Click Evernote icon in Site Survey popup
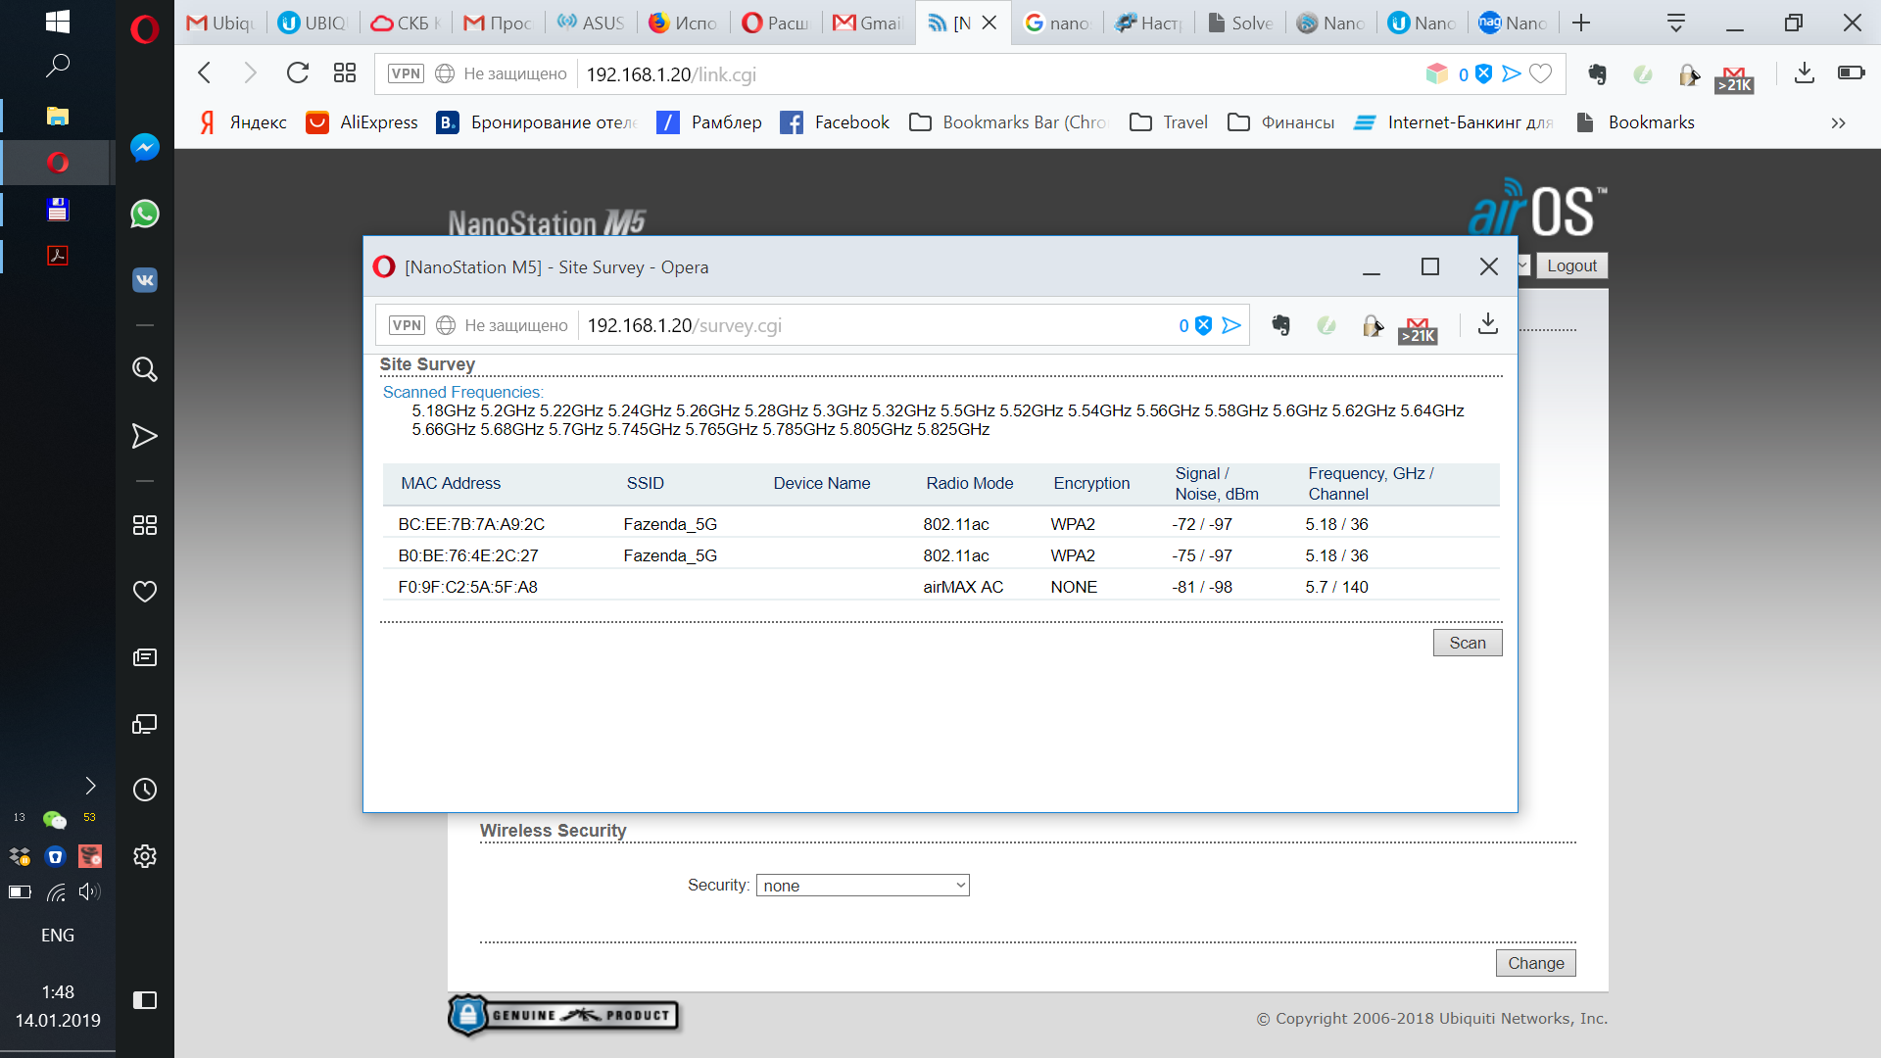The image size is (1881, 1058). pos(1281,325)
